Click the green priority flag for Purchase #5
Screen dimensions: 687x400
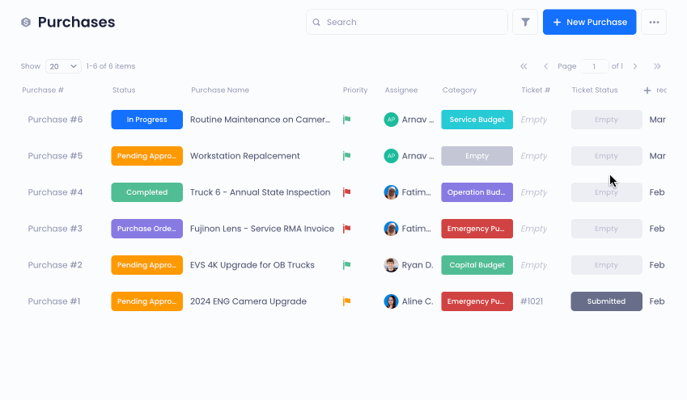346,156
